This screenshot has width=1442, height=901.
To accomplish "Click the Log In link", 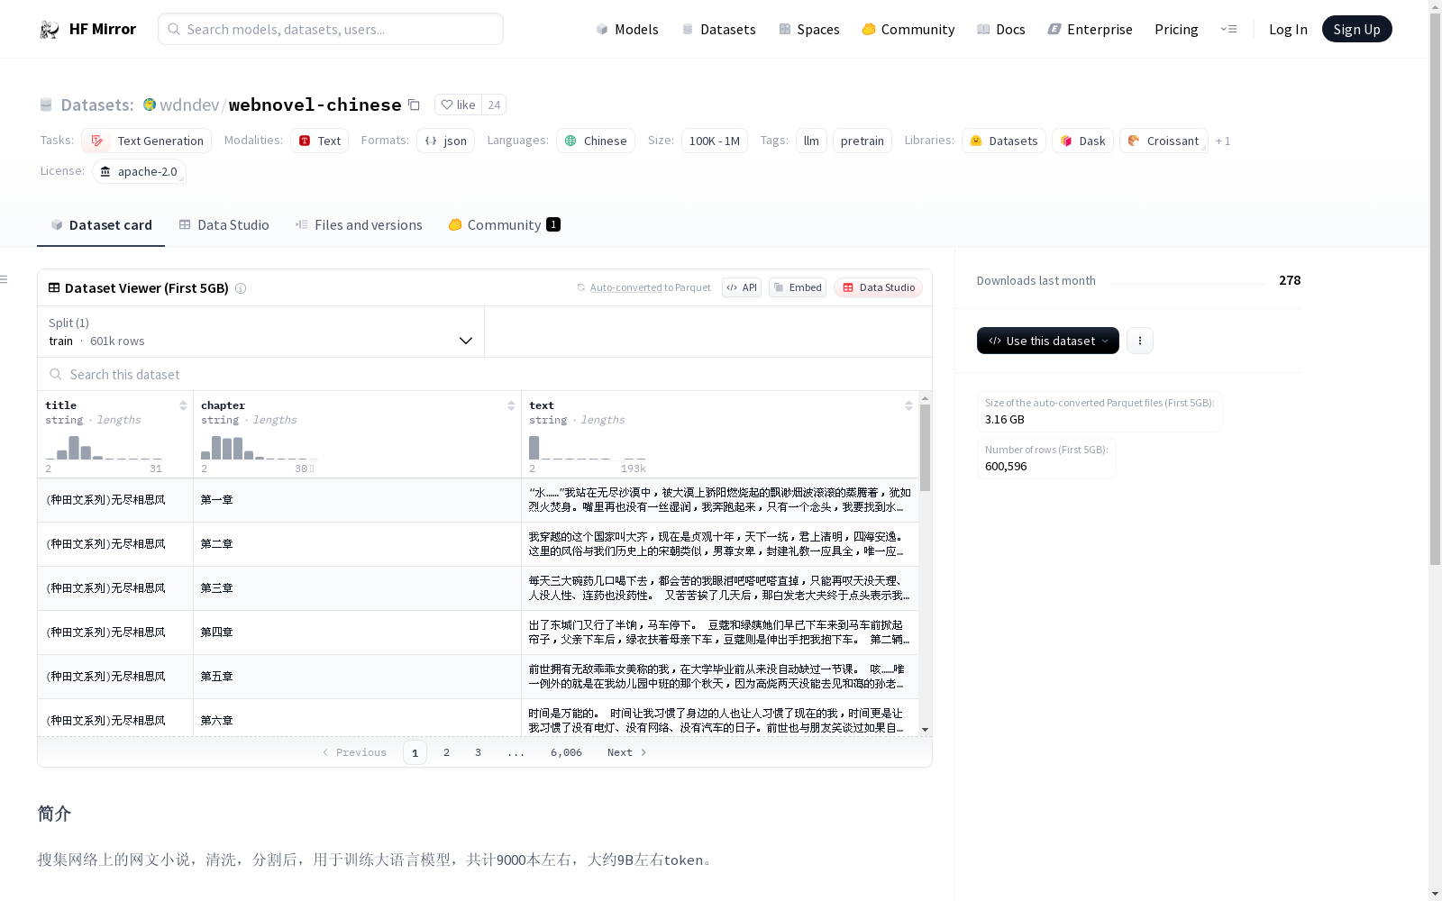I will [1288, 29].
